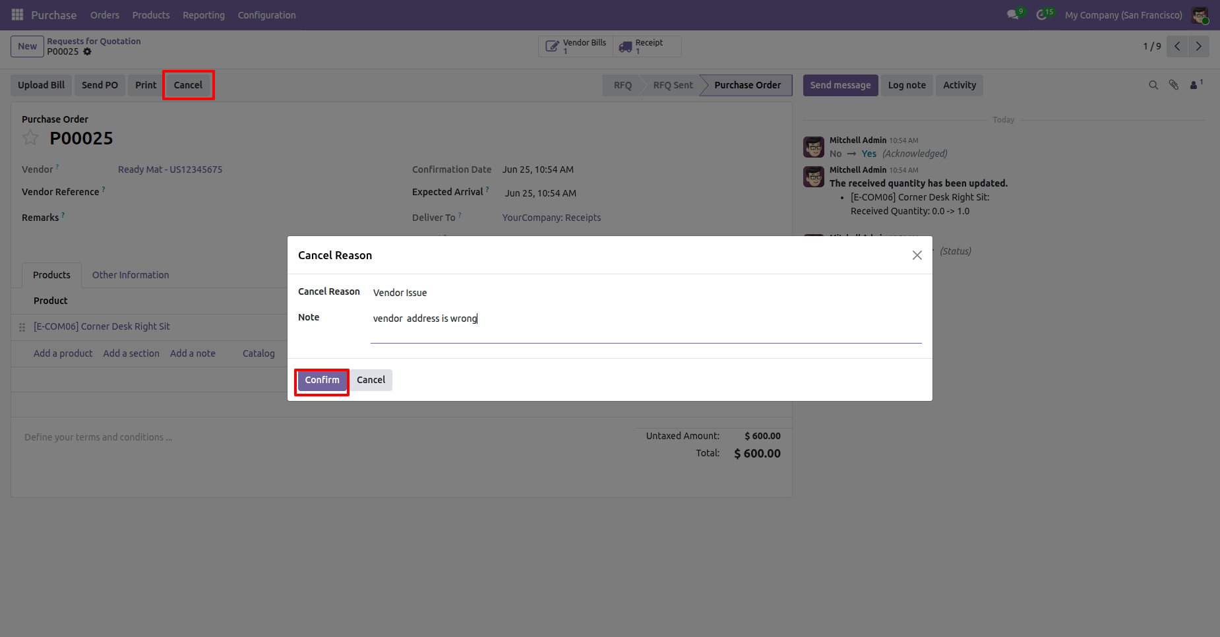Image resolution: width=1220 pixels, height=637 pixels.
Task: Open the Products menu
Action: pyautogui.click(x=151, y=15)
